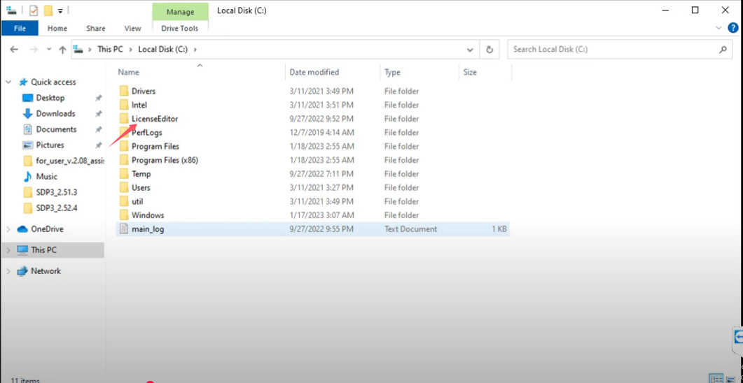Expand the OneDrive tree node
This screenshot has height=383, width=743.
point(8,229)
